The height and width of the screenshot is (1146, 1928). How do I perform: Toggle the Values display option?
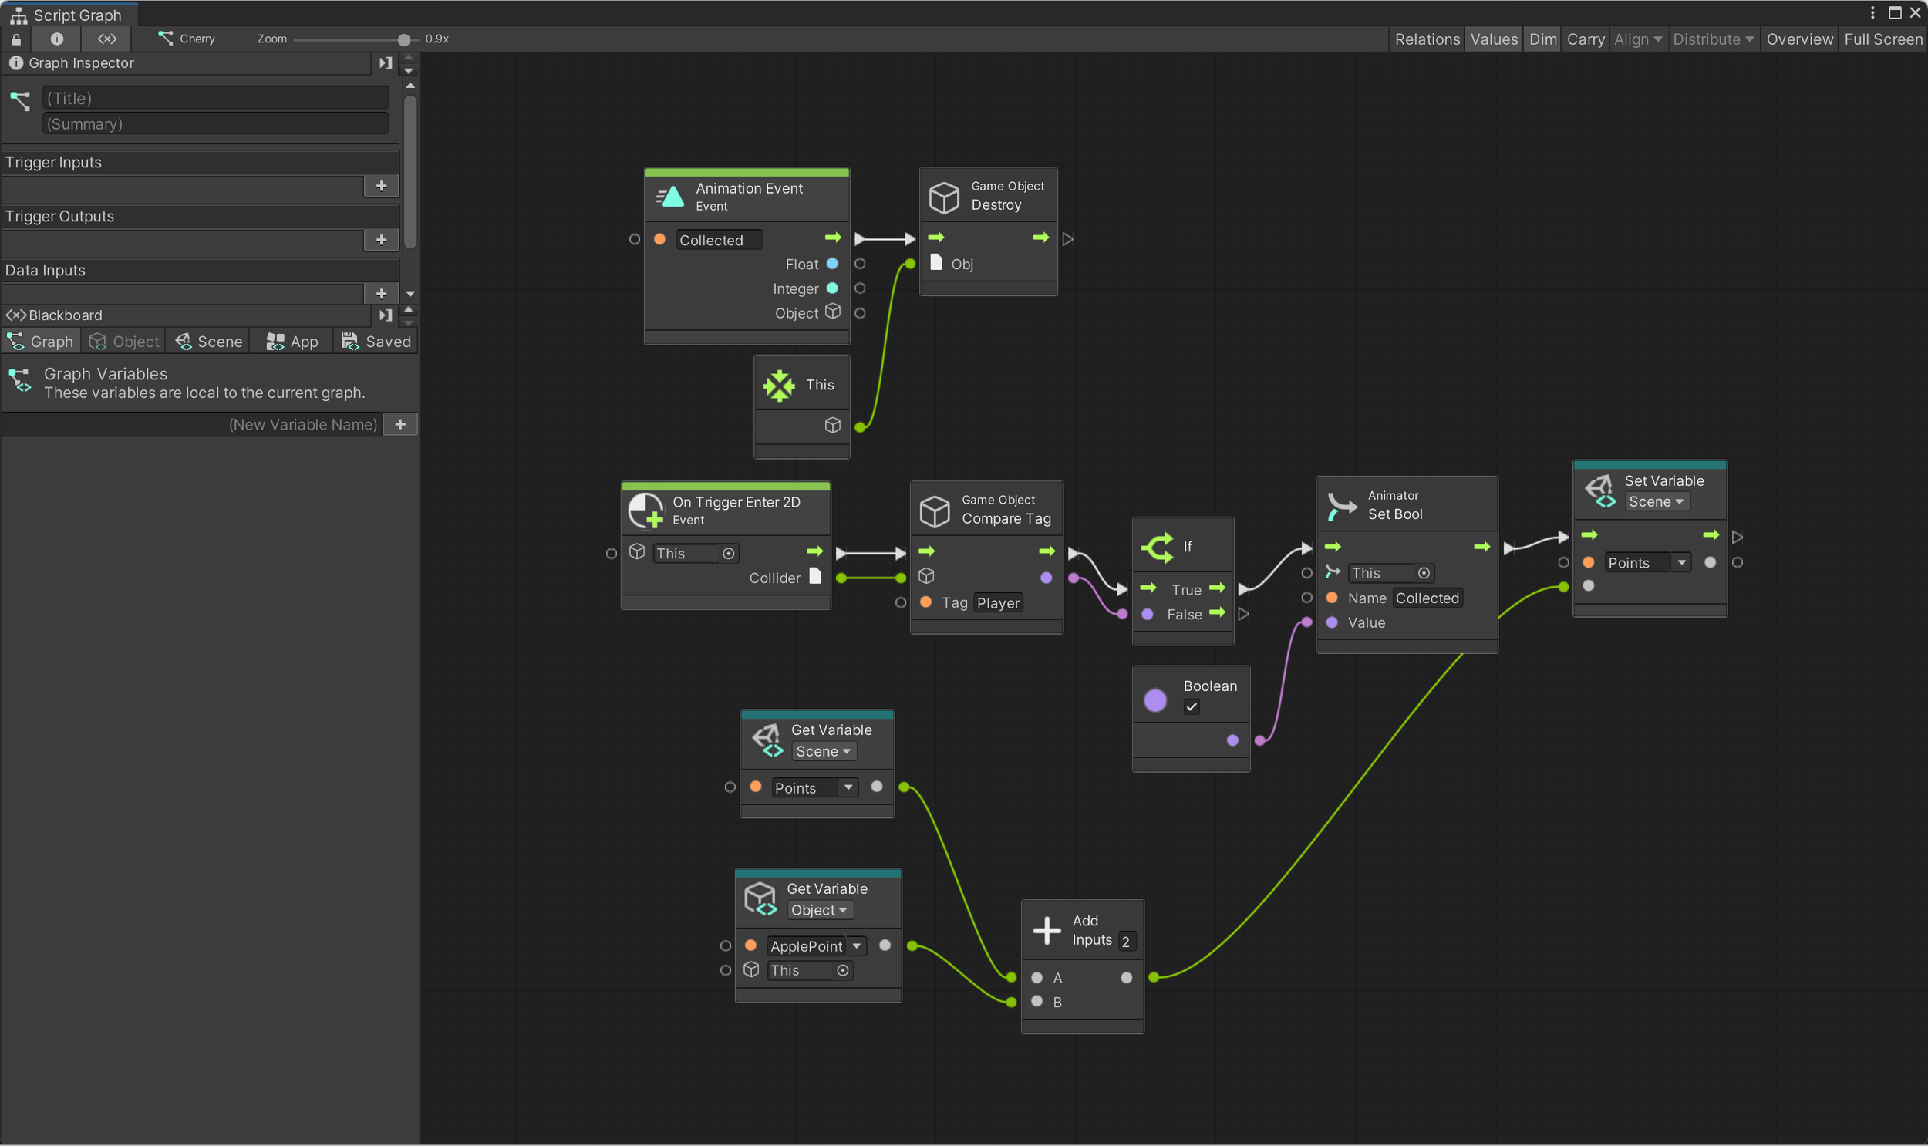(x=1493, y=39)
